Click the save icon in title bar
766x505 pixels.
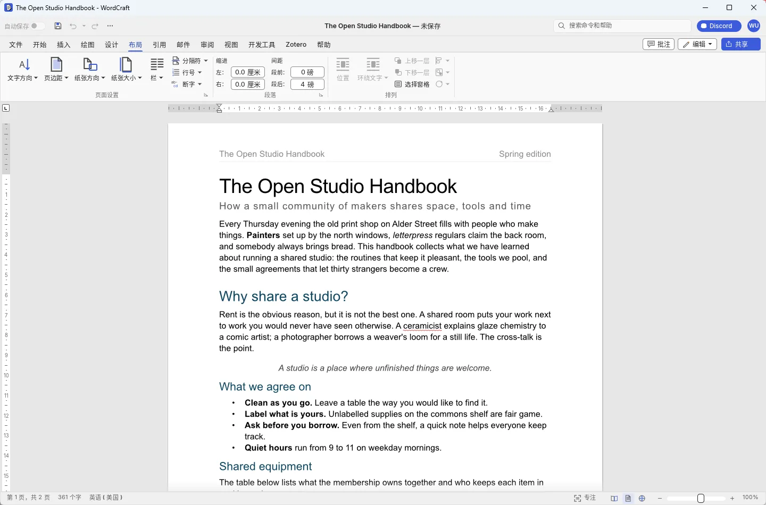58,26
